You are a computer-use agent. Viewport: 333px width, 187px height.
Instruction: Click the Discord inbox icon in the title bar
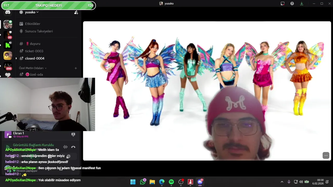(x=283, y=3)
